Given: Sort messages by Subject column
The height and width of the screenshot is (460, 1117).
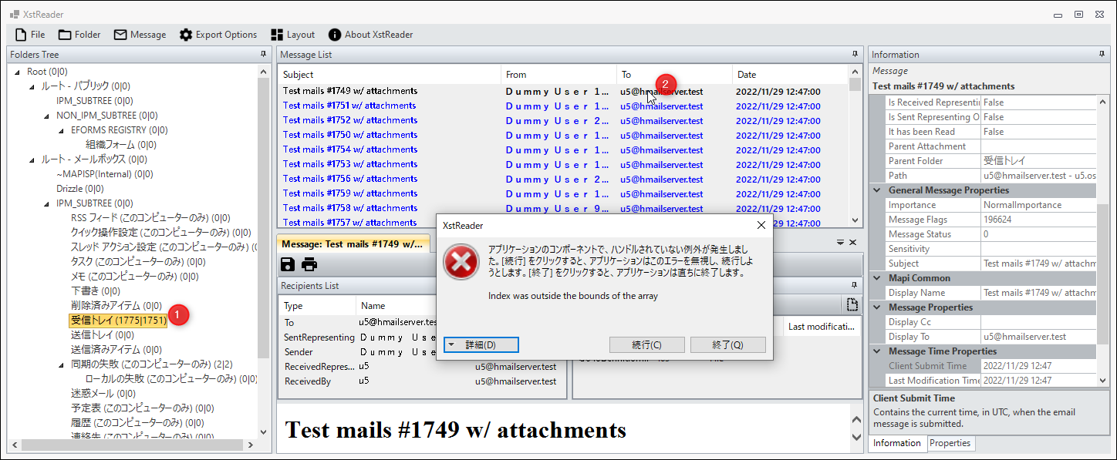Looking at the screenshot, I should [390, 75].
